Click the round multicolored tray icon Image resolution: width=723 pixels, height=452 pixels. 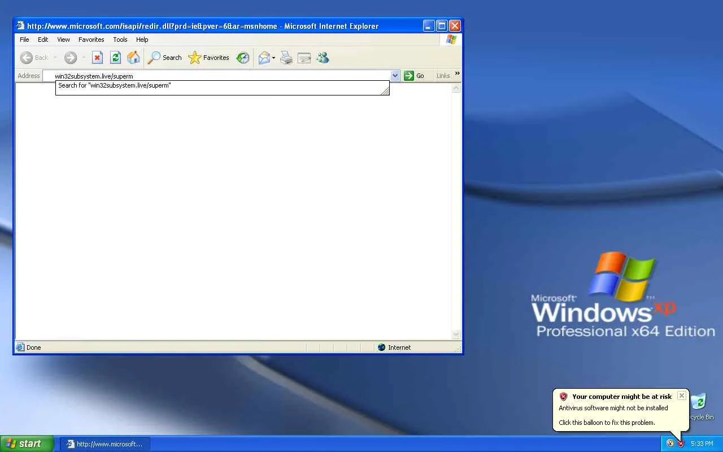tap(670, 444)
